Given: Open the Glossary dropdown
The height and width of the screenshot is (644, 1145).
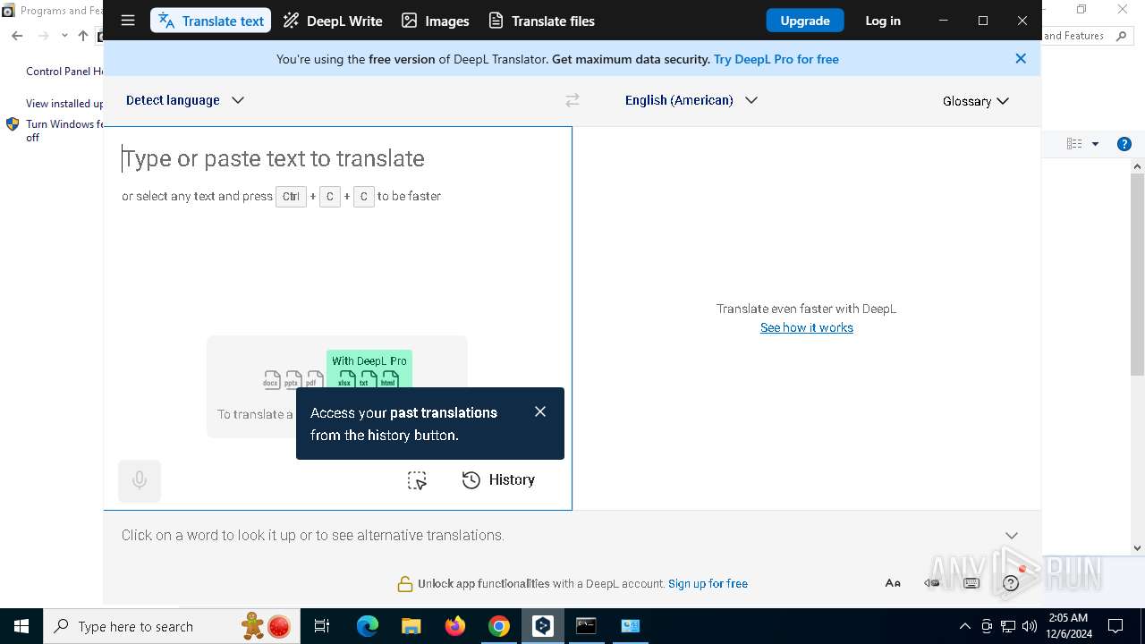Looking at the screenshot, I should point(976,101).
